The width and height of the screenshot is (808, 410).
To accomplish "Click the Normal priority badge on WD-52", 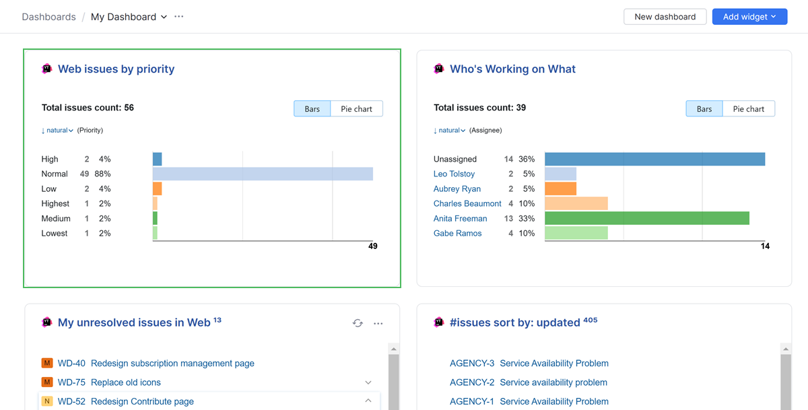I will (x=46, y=401).
